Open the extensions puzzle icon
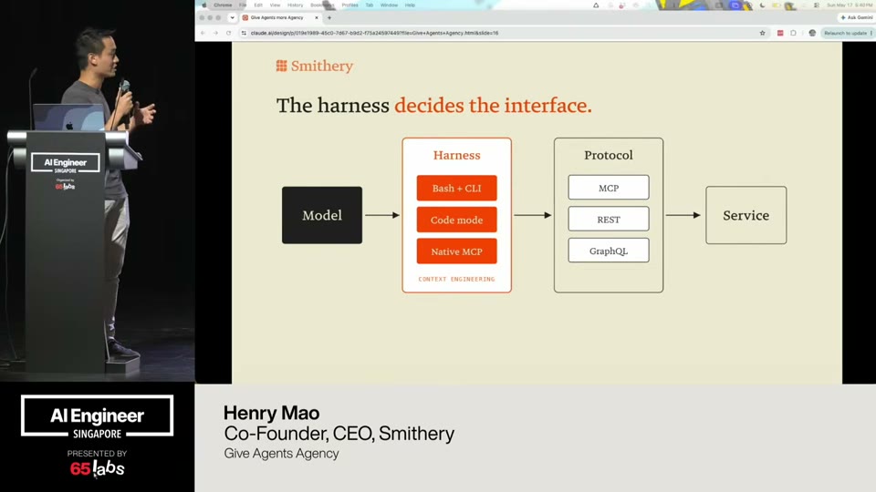The image size is (876, 492). click(x=793, y=33)
